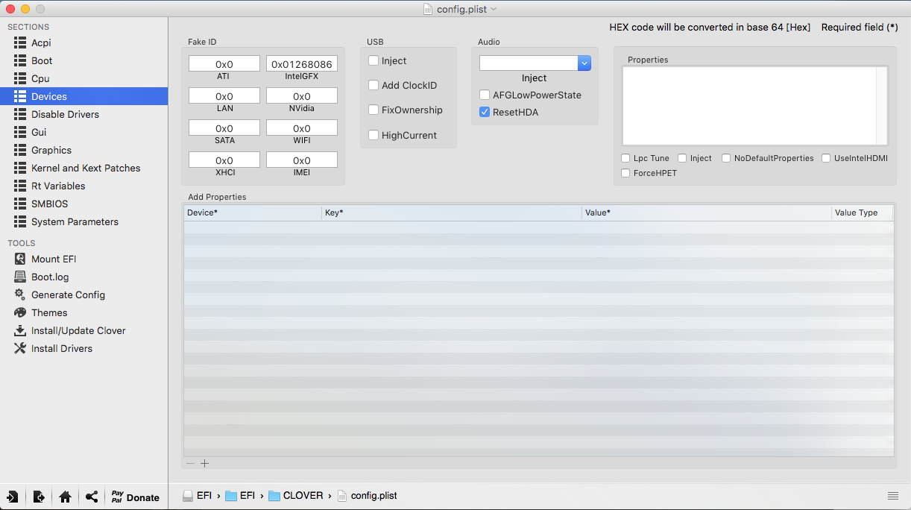Image resolution: width=911 pixels, height=510 pixels.
Task: Sort by Key* column header
Action: point(452,212)
